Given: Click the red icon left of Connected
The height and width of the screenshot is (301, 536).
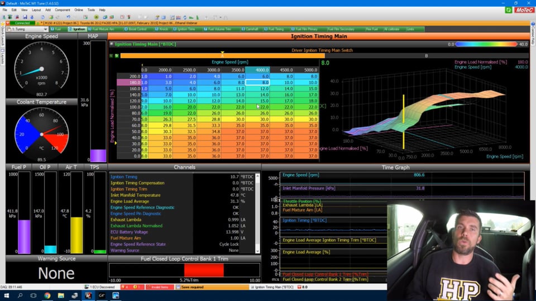Looking at the screenshot, I should (x=8, y=23).
